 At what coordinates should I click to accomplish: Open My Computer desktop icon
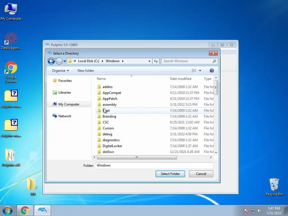tap(11, 11)
